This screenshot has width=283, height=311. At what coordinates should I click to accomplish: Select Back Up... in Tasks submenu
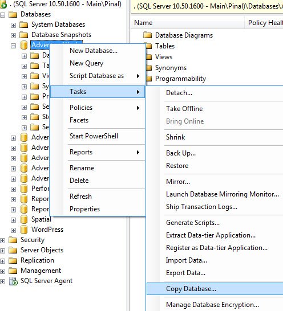(215, 153)
